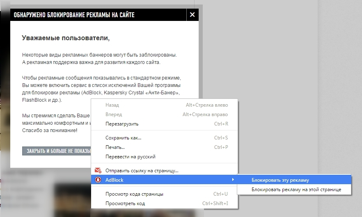The height and width of the screenshot is (217, 362).
Task: Click the AdBlock red hand icon
Action: [98, 180]
